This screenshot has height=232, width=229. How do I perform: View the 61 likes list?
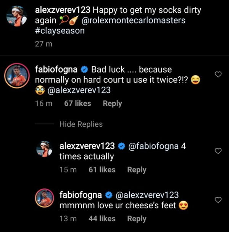(x=102, y=170)
